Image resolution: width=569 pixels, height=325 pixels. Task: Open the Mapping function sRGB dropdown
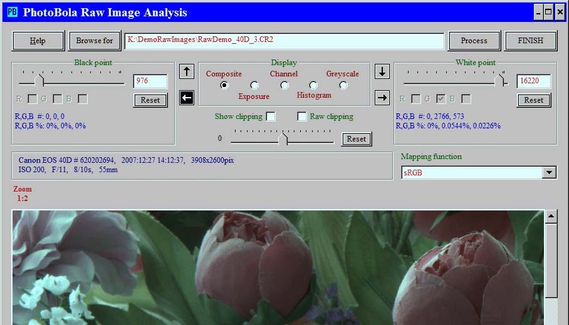tap(550, 172)
